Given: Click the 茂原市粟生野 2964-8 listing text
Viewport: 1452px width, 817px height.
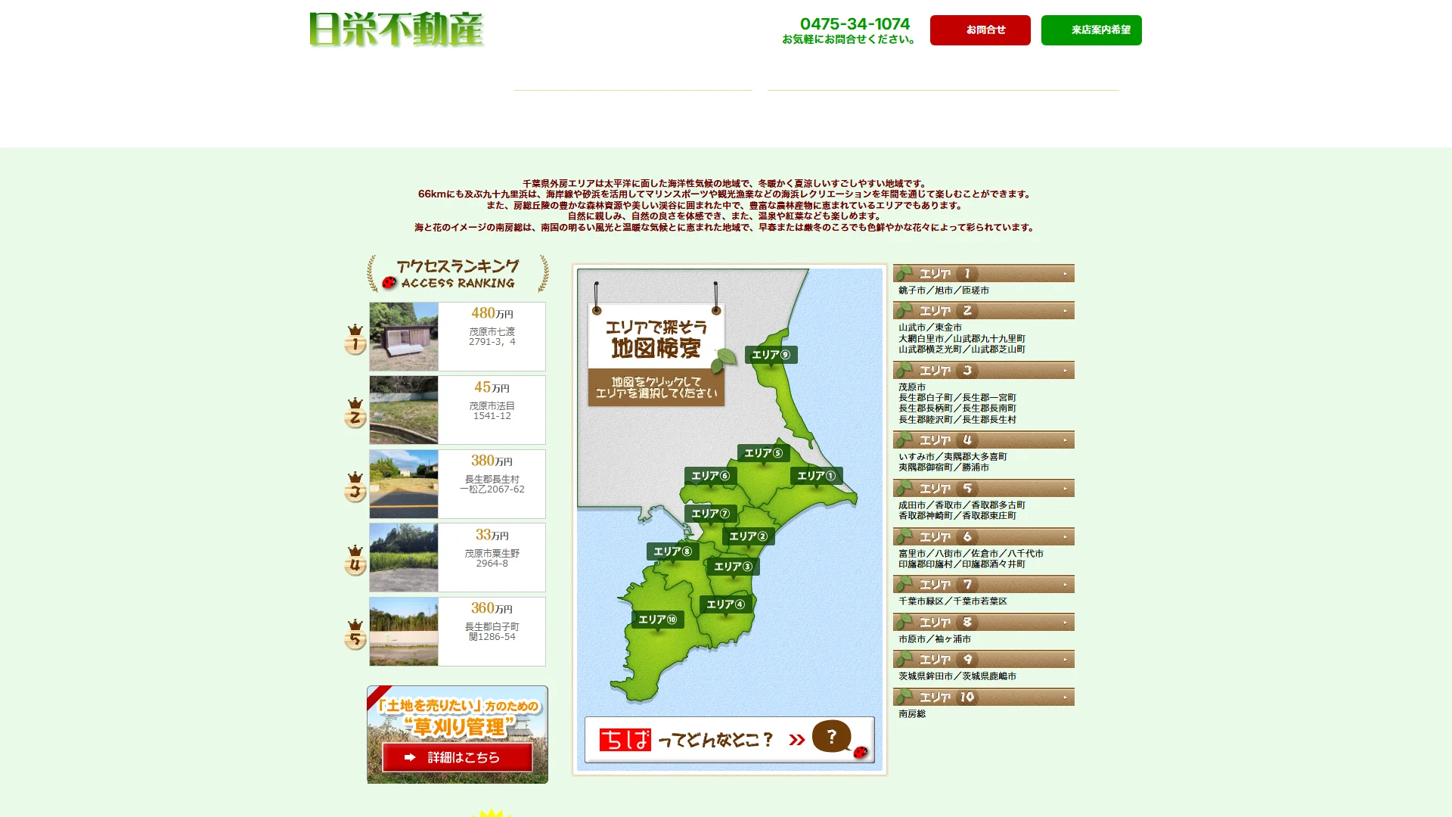Looking at the screenshot, I should (492, 558).
